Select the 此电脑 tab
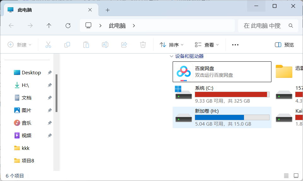This screenshot has width=303, height=181. pyautogui.click(x=51, y=10)
